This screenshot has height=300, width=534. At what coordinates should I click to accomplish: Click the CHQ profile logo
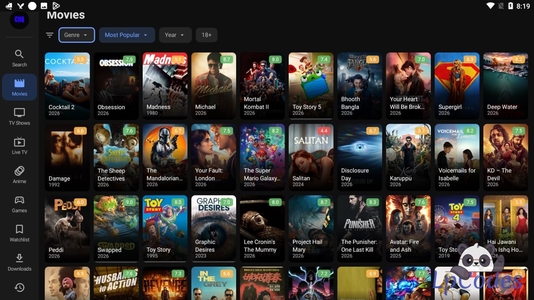pyautogui.click(x=19, y=20)
